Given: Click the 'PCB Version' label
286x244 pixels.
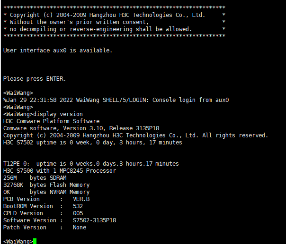Looking at the screenshot, I should (x=21, y=199).
